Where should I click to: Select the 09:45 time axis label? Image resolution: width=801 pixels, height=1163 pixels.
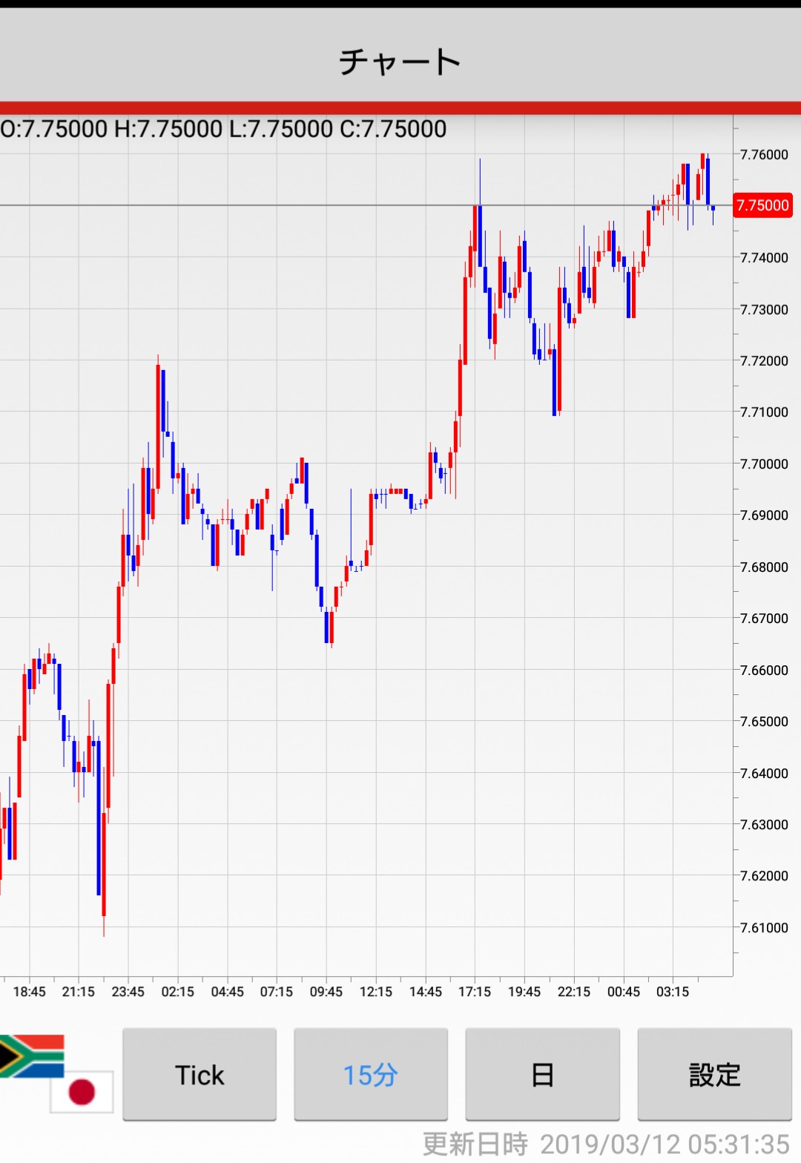(326, 992)
